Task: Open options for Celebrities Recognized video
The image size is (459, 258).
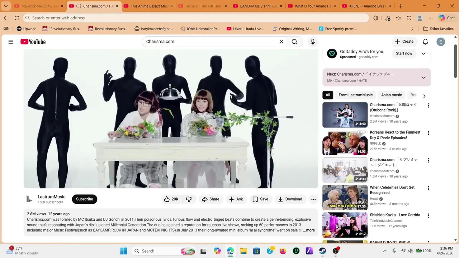Action: [x=428, y=188]
